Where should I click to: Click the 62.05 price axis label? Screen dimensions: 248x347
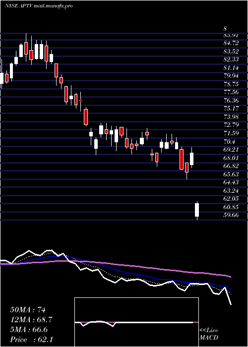tap(231, 199)
